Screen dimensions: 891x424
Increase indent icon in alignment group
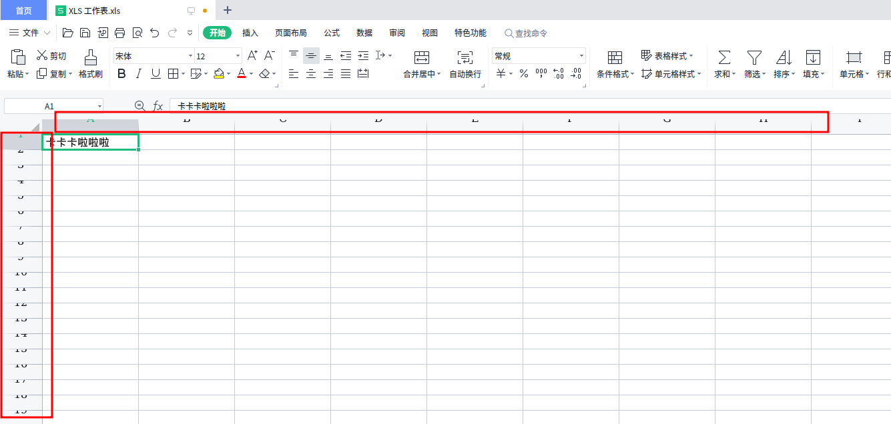[x=363, y=55]
